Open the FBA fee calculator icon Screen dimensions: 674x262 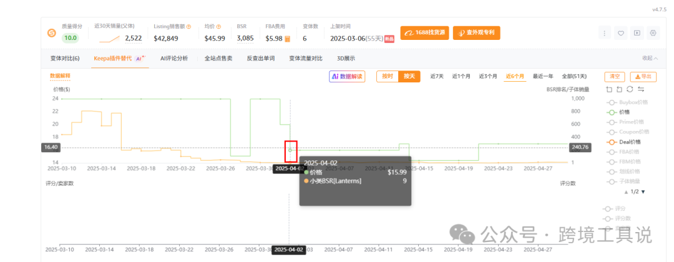pyautogui.click(x=288, y=39)
